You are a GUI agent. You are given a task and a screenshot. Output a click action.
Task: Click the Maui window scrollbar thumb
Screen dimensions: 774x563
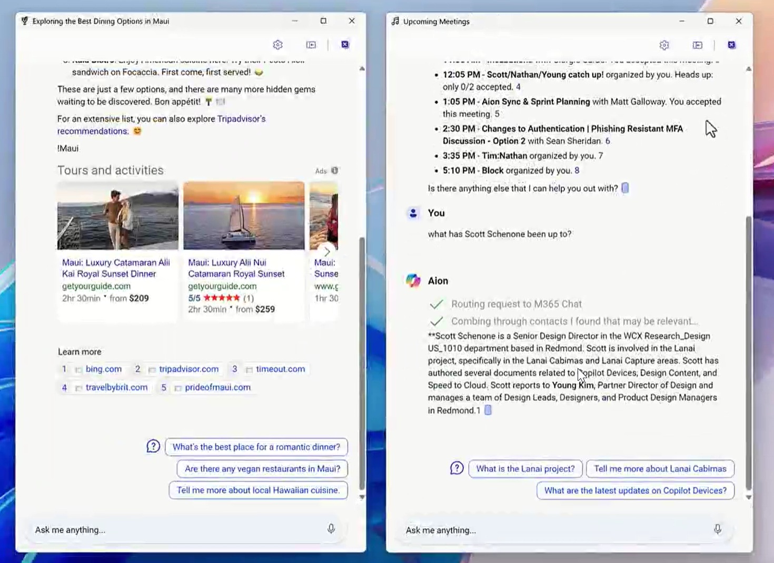click(362, 363)
